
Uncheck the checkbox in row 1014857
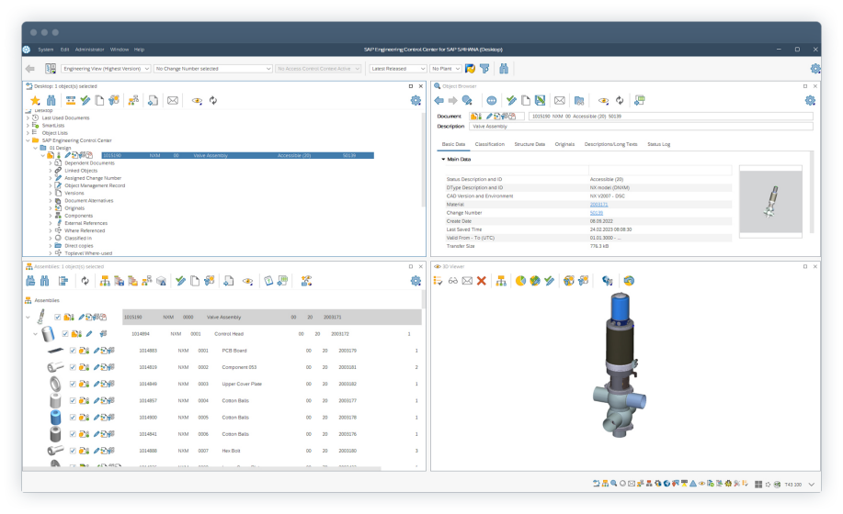pyautogui.click(x=73, y=400)
